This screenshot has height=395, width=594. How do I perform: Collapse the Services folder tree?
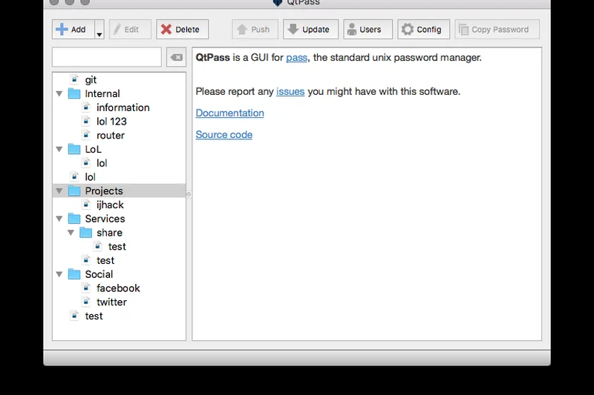(59, 219)
